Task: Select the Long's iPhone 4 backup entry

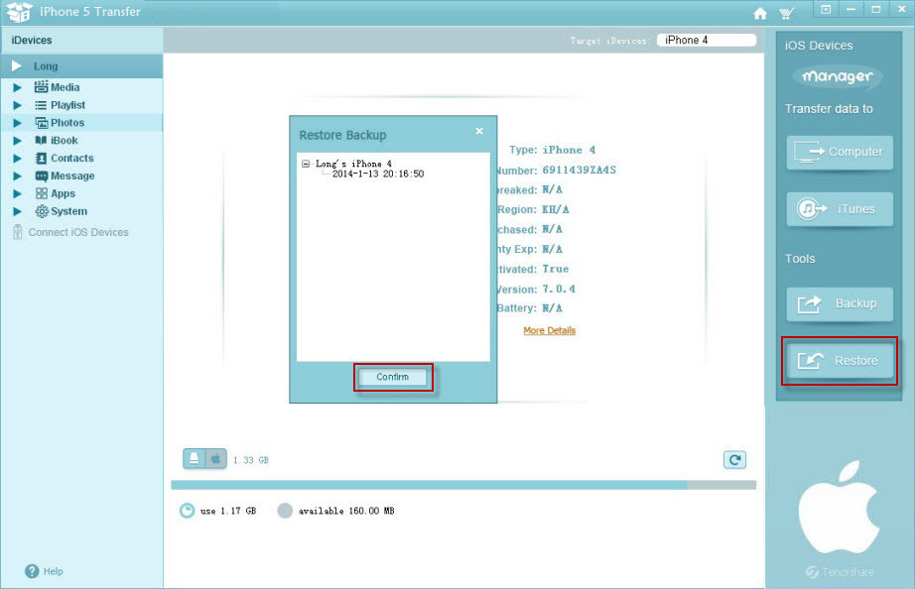Action: click(353, 164)
